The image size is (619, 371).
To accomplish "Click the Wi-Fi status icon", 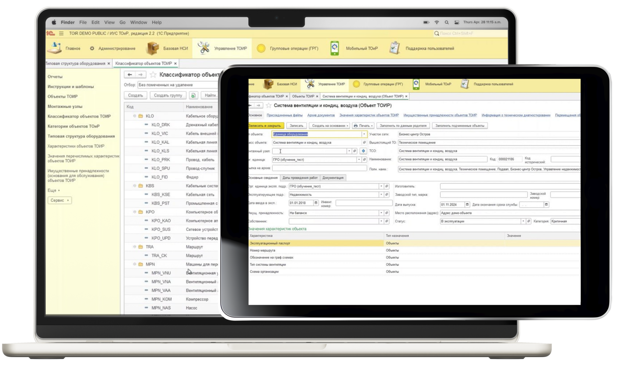I will 437,22.
